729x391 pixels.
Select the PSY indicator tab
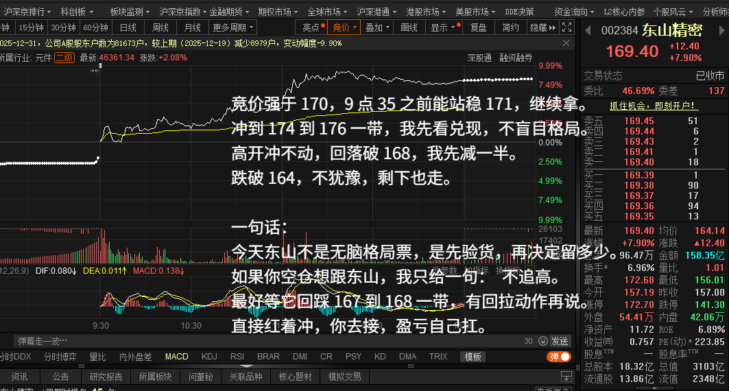(353, 357)
